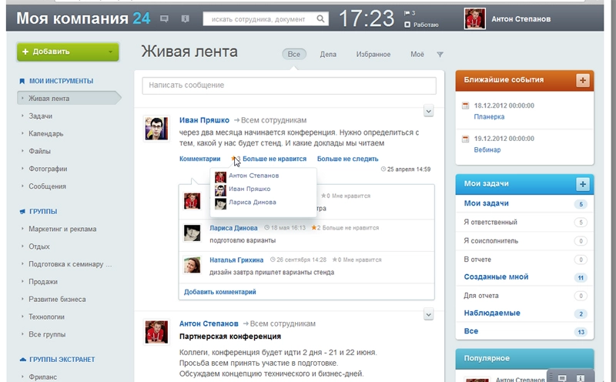Open the Развитие бизнеса group
This screenshot has width=616, height=382.
[x=57, y=299]
